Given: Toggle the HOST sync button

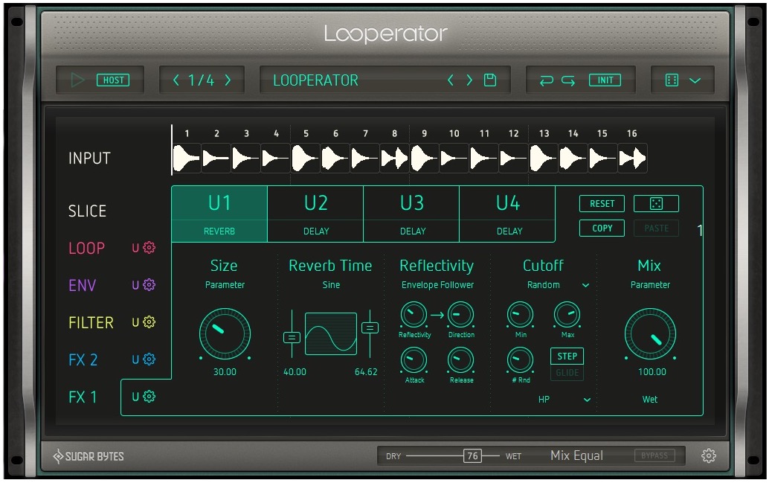Looking at the screenshot, I should pos(113,80).
